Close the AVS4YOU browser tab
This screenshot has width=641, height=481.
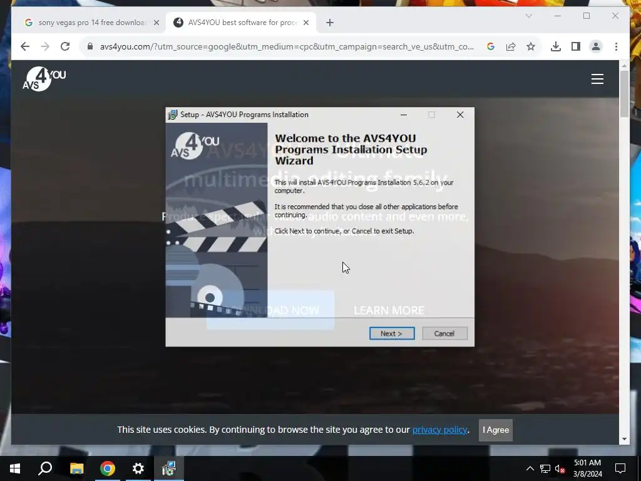(x=305, y=23)
